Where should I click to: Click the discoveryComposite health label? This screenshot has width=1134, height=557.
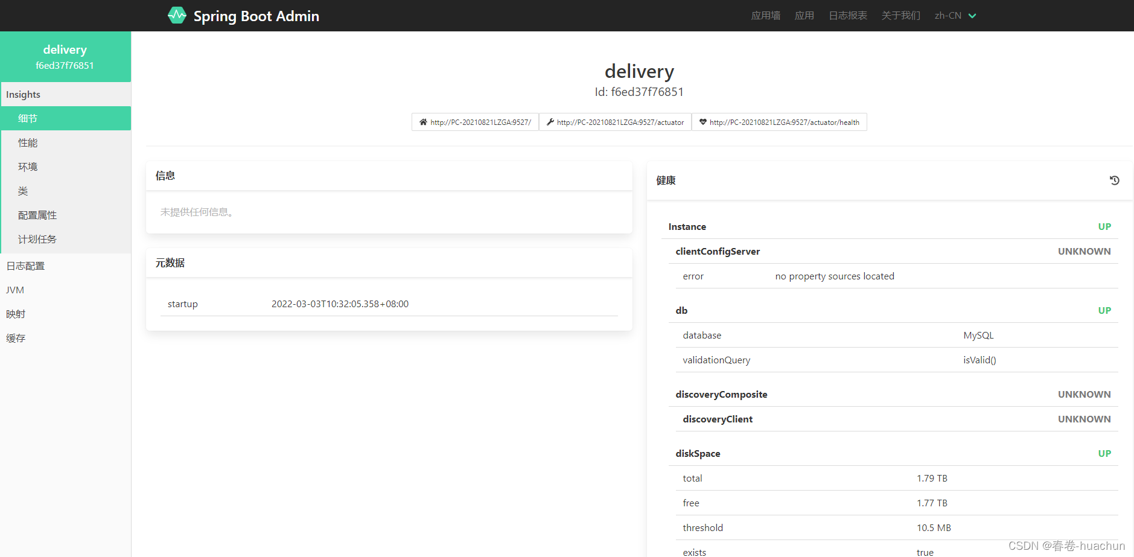(x=721, y=394)
